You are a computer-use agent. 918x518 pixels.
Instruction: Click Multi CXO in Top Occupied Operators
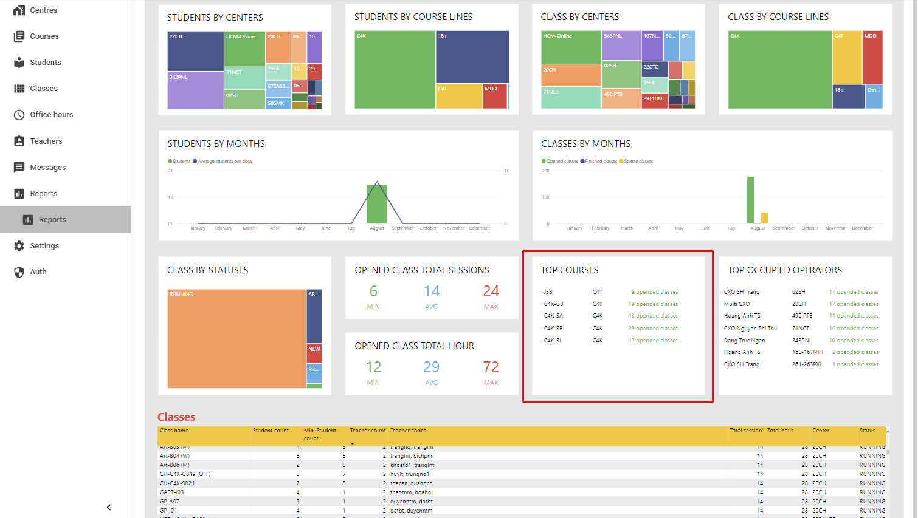tap(737, 304)
